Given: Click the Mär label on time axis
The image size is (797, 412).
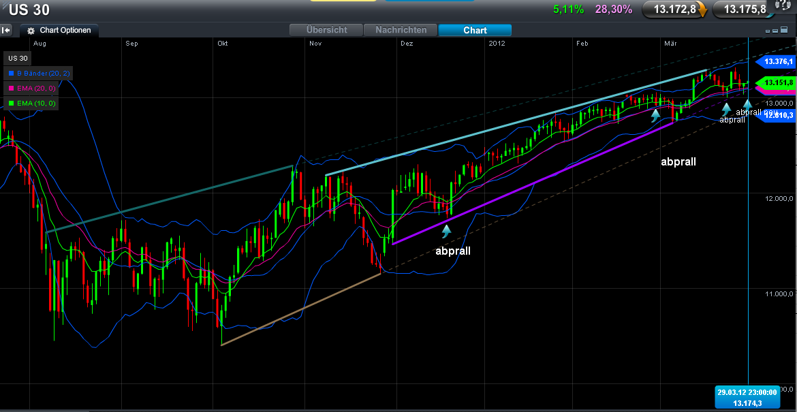Looking at the screenshot, I should pyautogui.click(x=670, y=44).
